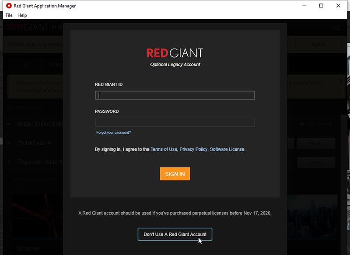Dismiss the dimmed internet connection warning
The width and height of the screenshot is (350, 255).
[x=341, y=80]
